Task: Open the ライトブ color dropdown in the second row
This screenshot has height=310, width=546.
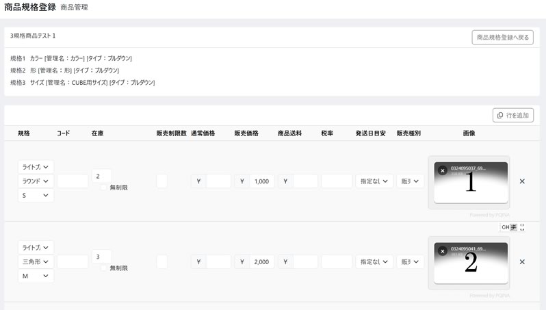Action: click(36, 247)
